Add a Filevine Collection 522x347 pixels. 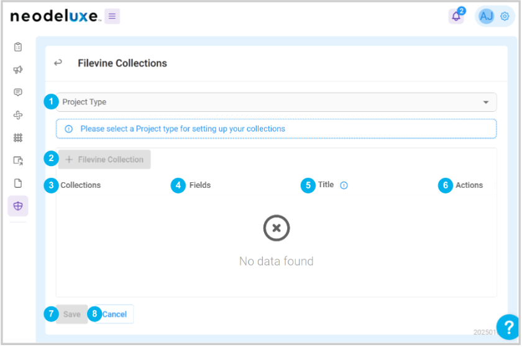coord(104,160)
